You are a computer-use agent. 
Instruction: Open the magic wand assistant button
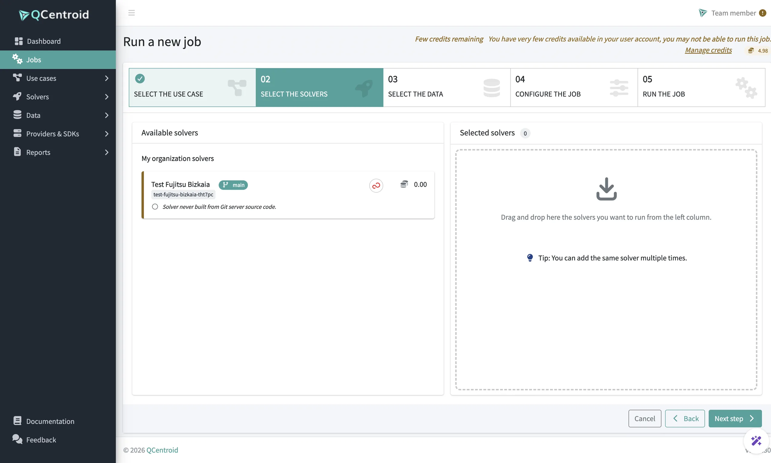click(x=756, y=441)
